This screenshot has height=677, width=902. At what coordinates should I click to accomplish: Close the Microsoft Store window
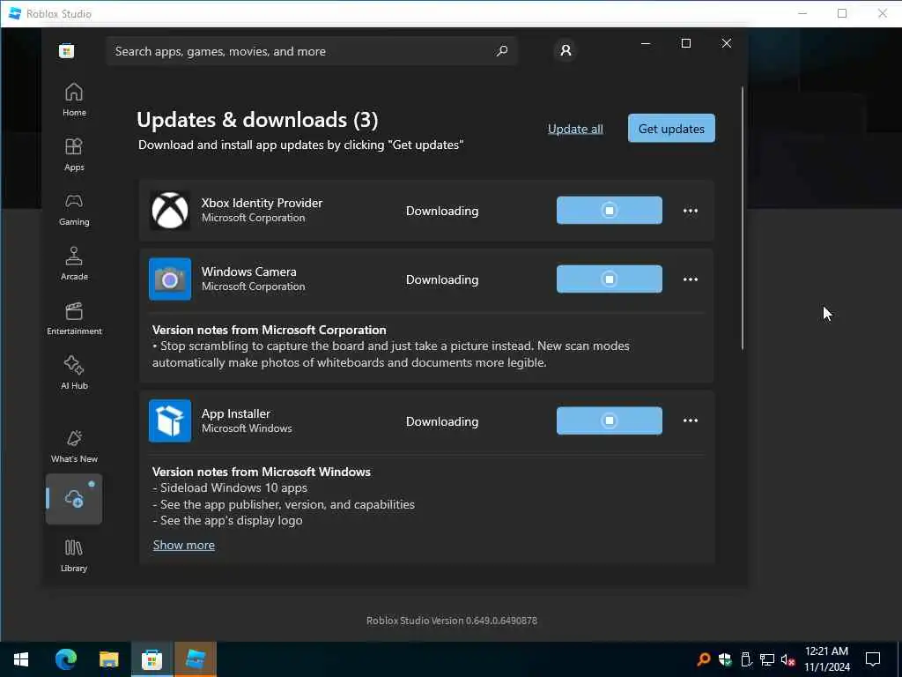[727, 43]
